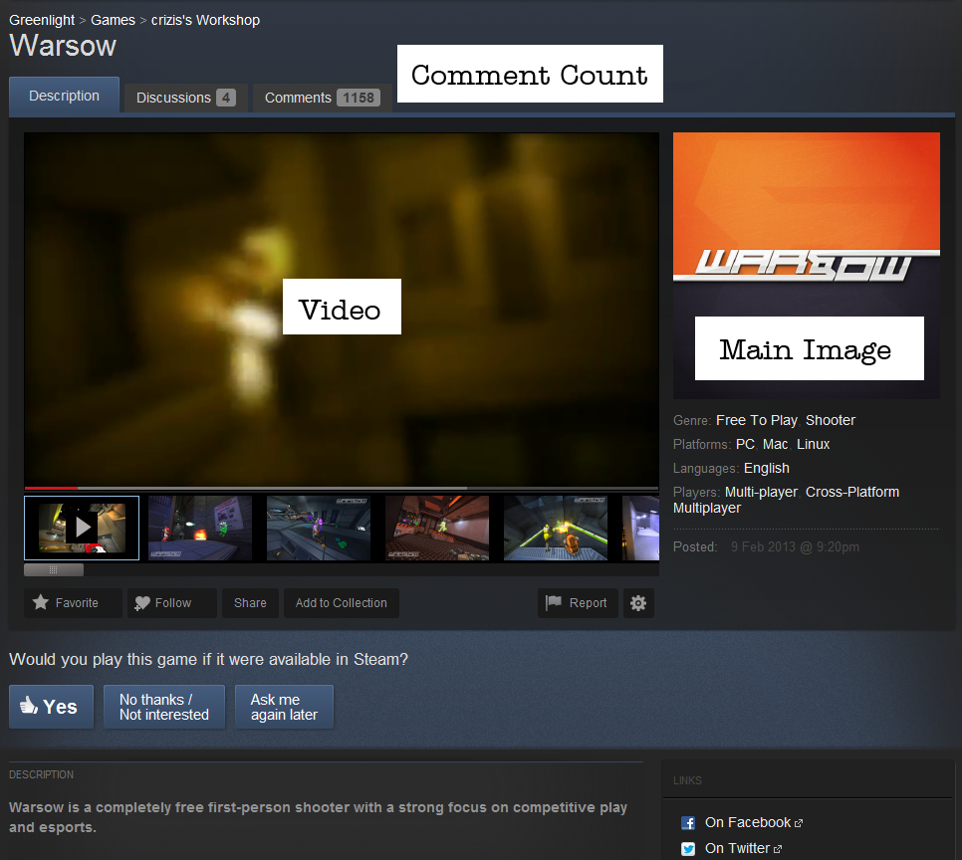Open the Comments tab

(323, 99)
